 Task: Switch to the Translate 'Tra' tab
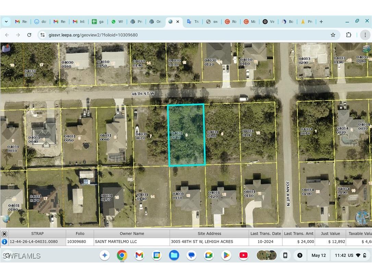point(193,22)
